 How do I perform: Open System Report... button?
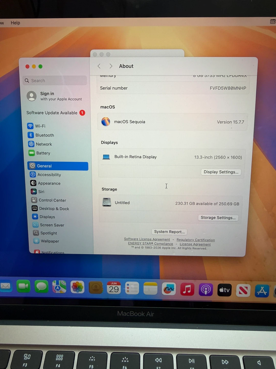pyautogui.click(x=169, y=232)
